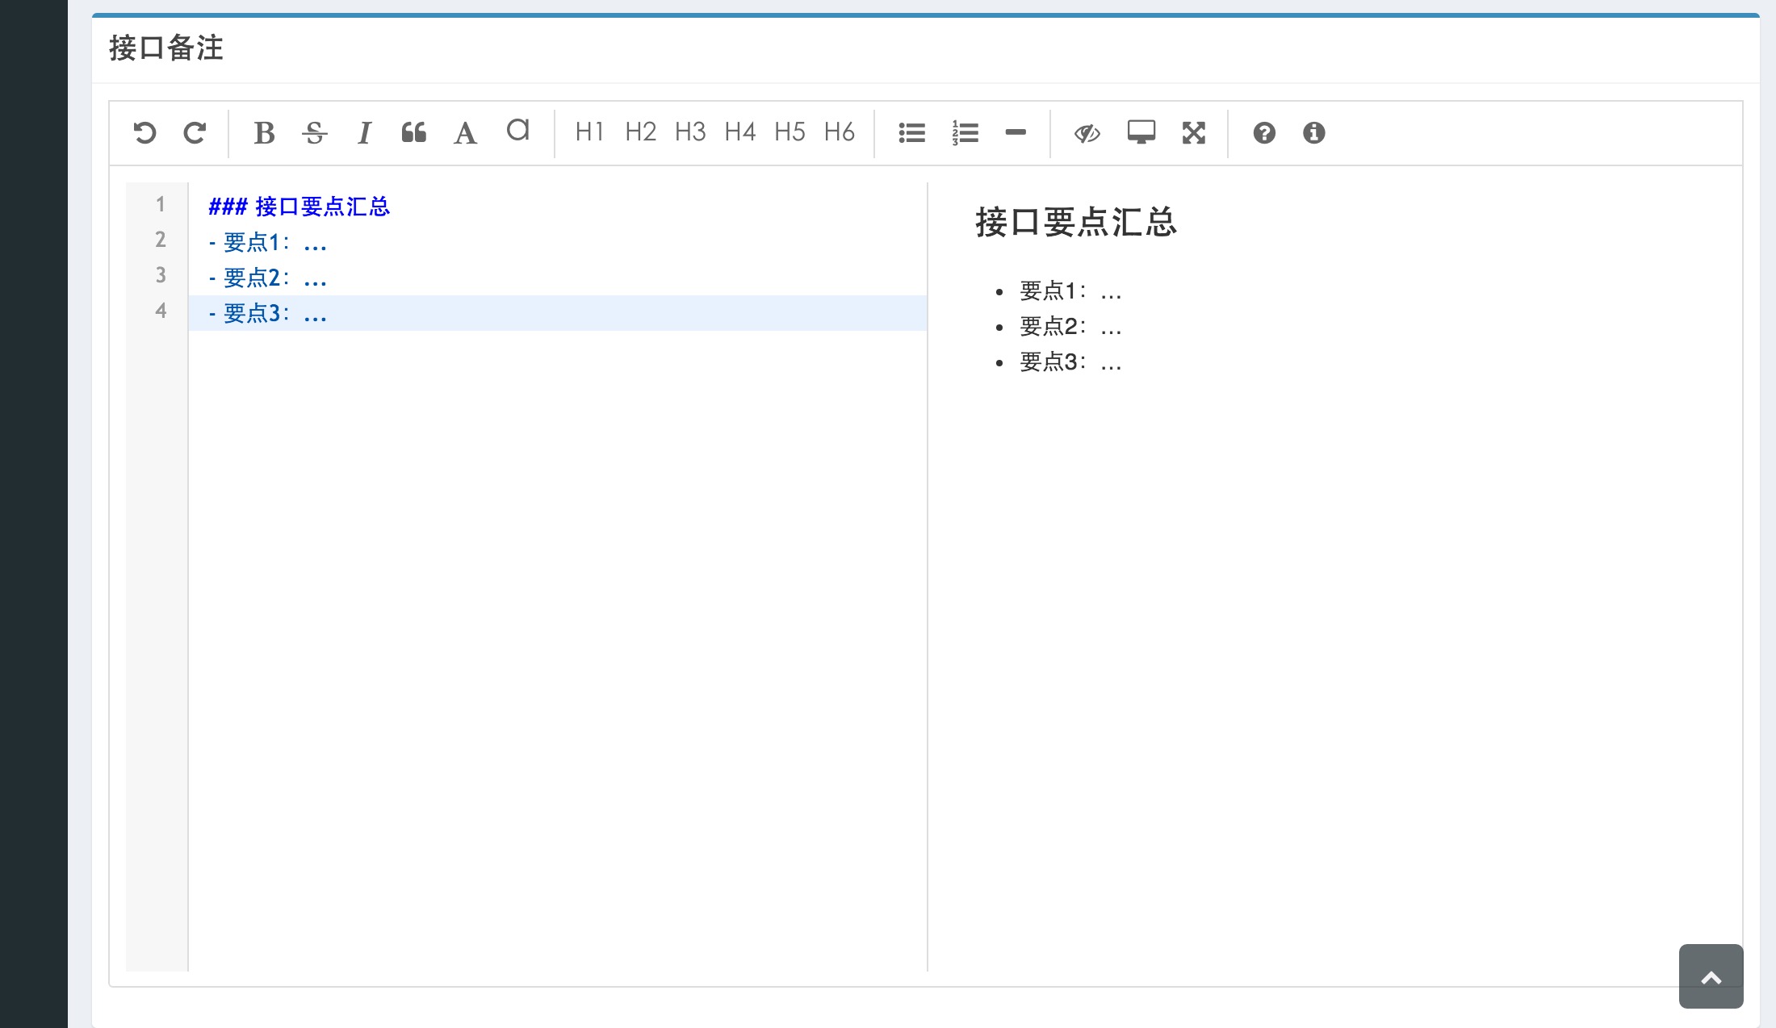Apply italic formatting with I icon
1776x1028 pixels.
[364, 132]
